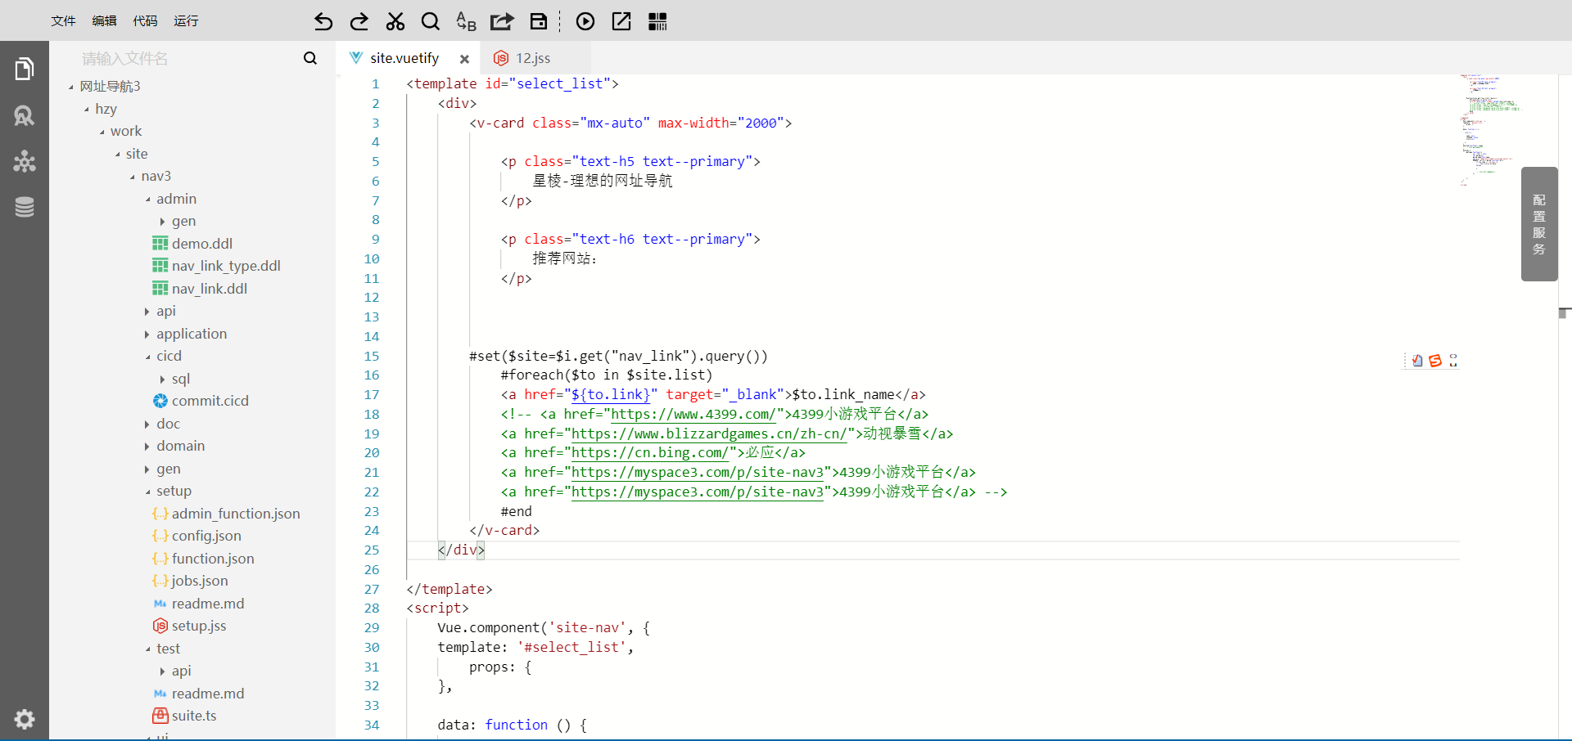The width and height of the screenshot is (1572, 741).
Task: Click the cn.bing.com link in line 20
Action: click(x=650, y=452)
